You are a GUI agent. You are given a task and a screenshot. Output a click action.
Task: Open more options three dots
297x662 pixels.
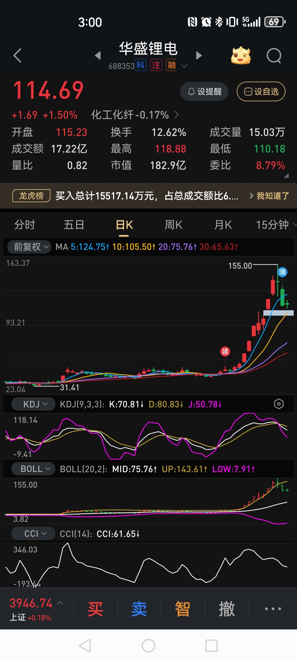pos(273,608)
